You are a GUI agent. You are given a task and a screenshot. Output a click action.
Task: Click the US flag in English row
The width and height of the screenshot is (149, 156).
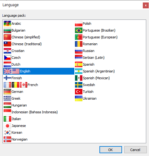click(16, 71)
